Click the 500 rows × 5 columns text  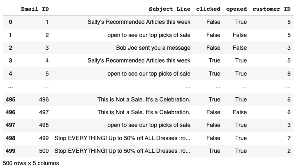[31, 163]
